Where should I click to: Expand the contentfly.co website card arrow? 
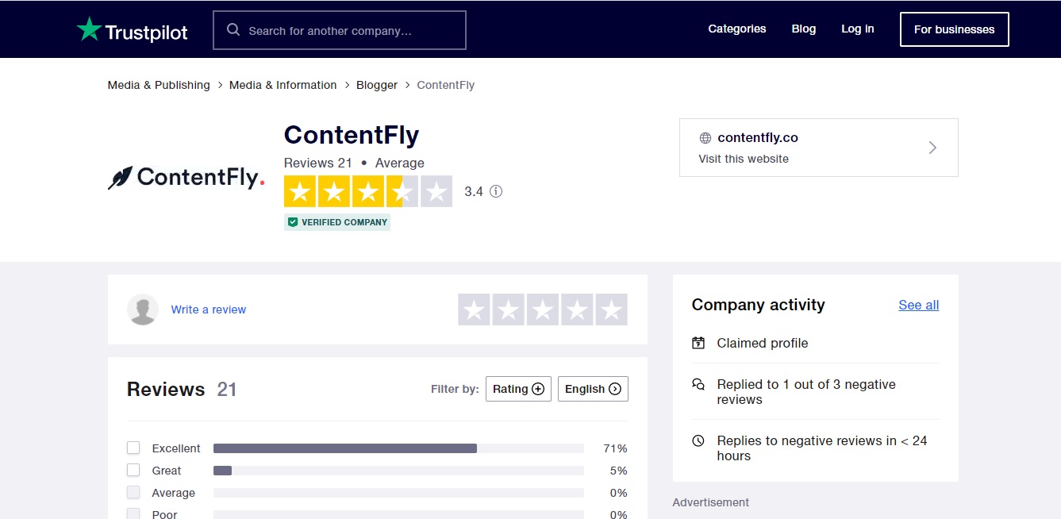pyautogui.click(x=932, y=148)
